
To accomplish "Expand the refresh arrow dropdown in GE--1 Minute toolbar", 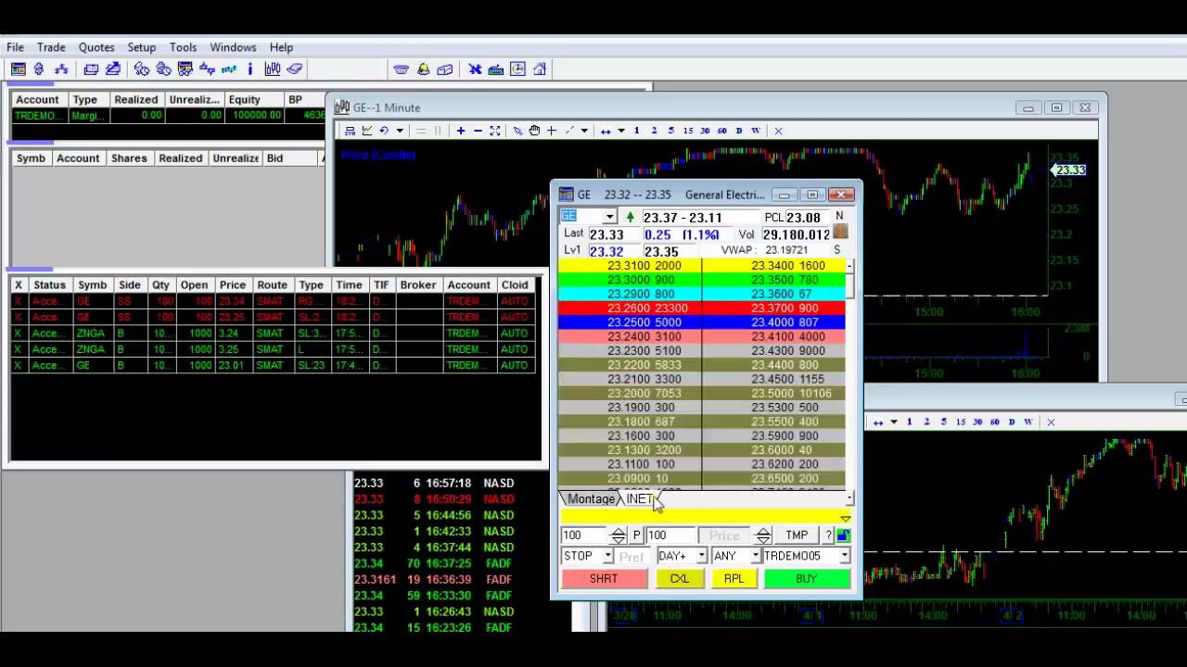I will point(400,131).
